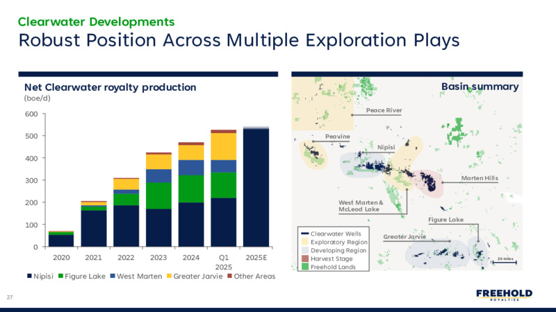556x312 pixels.
Task: Click the '2022' x-axis label
Action: (x=126, y=257)
